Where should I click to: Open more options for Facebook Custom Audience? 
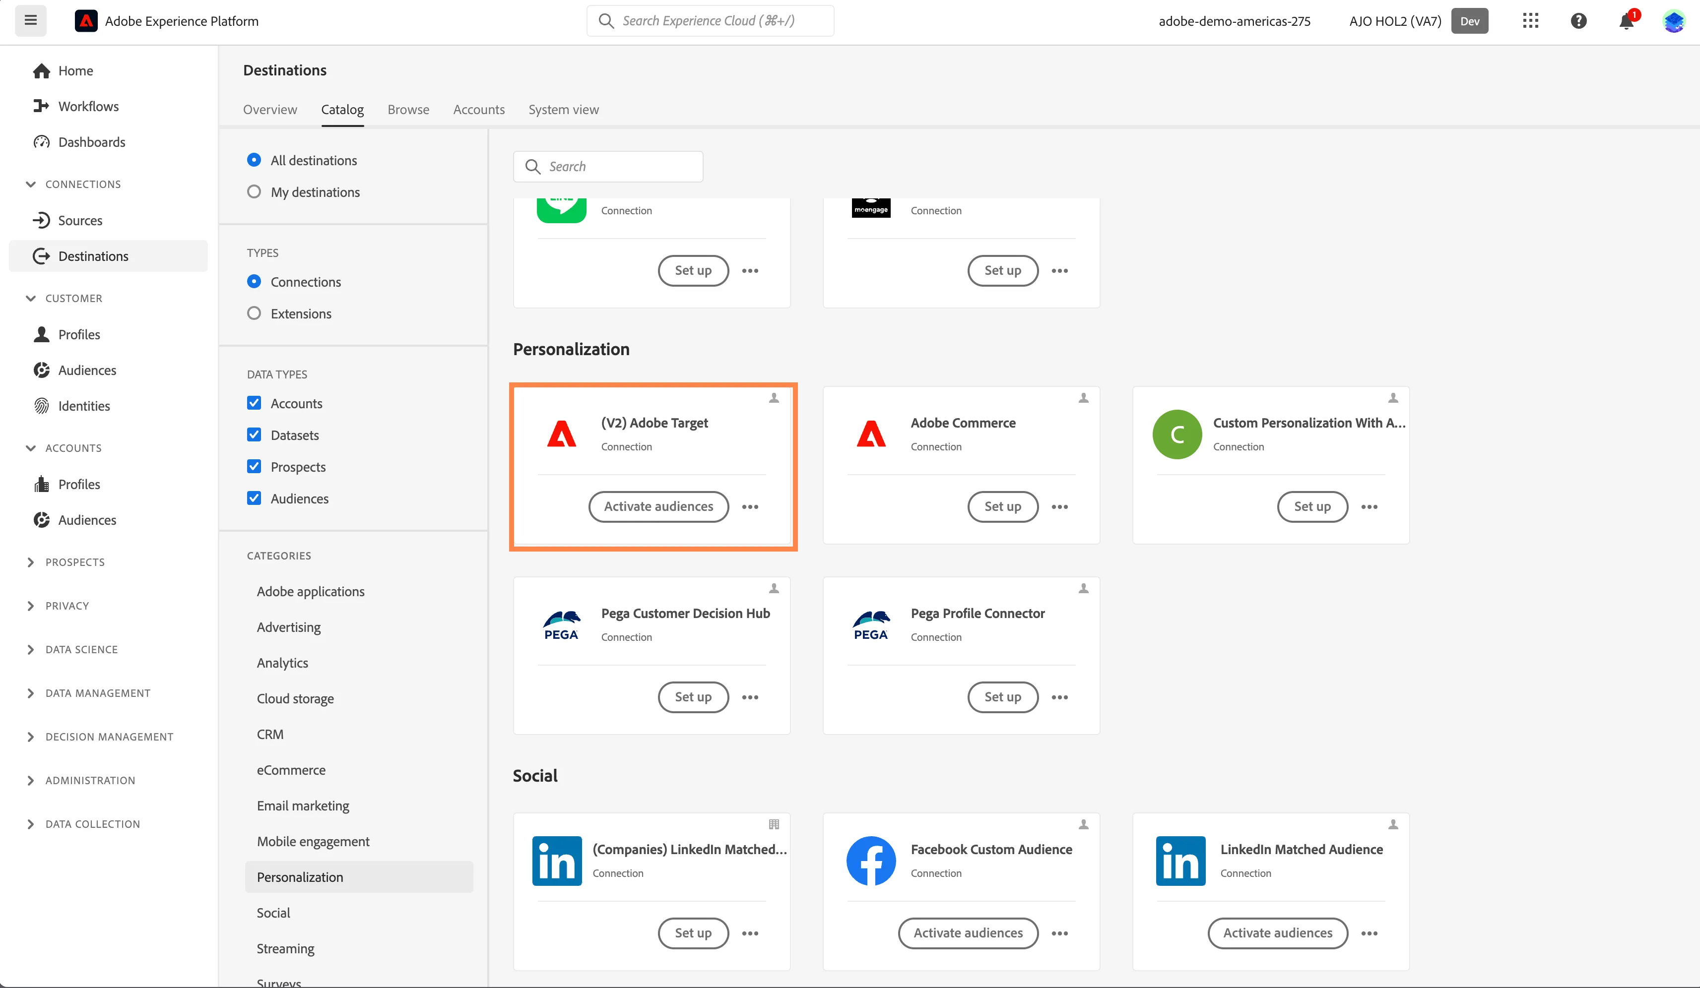point(1060,933)
